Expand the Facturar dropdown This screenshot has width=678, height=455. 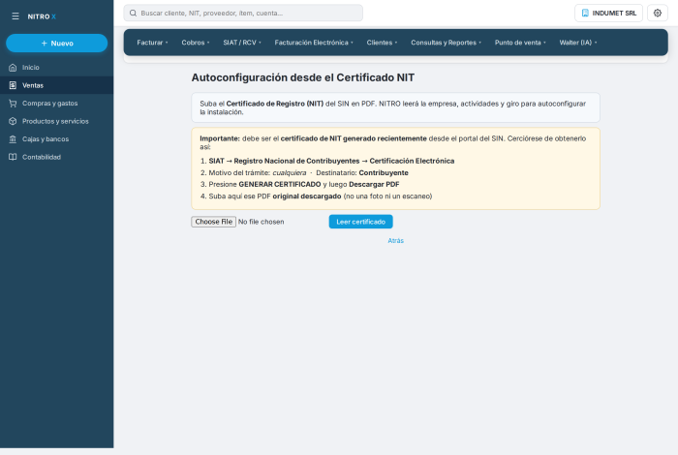(152, 43)
